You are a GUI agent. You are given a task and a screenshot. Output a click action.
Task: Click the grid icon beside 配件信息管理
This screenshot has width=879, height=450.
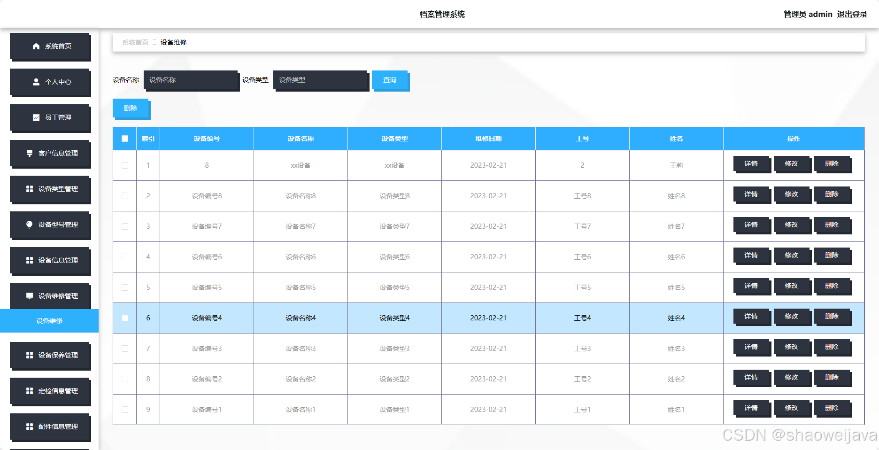[x=30, y=427]
